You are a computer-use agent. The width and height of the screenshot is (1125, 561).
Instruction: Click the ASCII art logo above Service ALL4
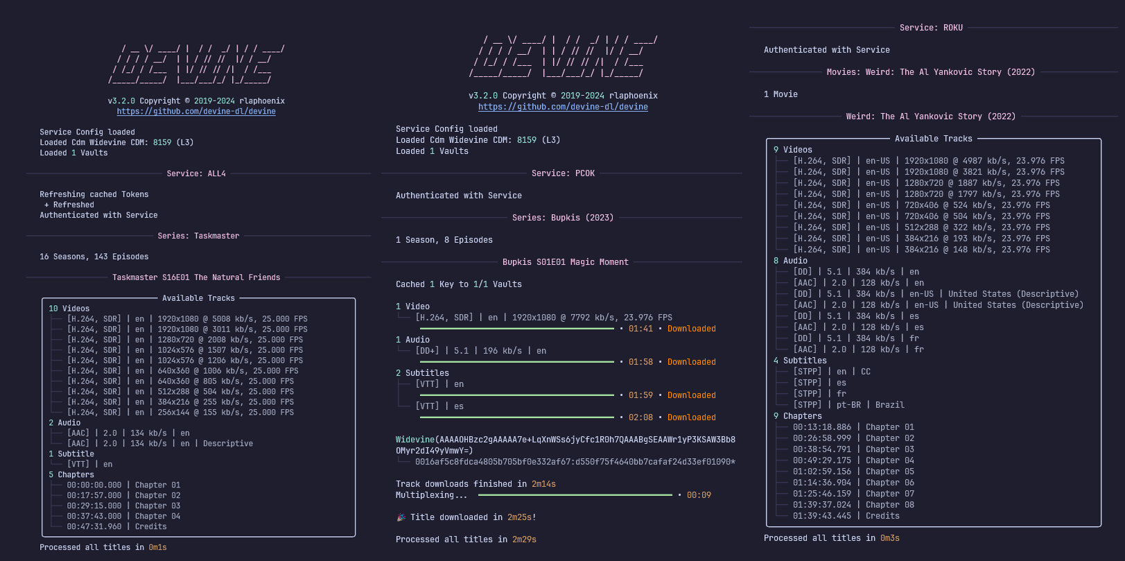[x=196, y=64]
